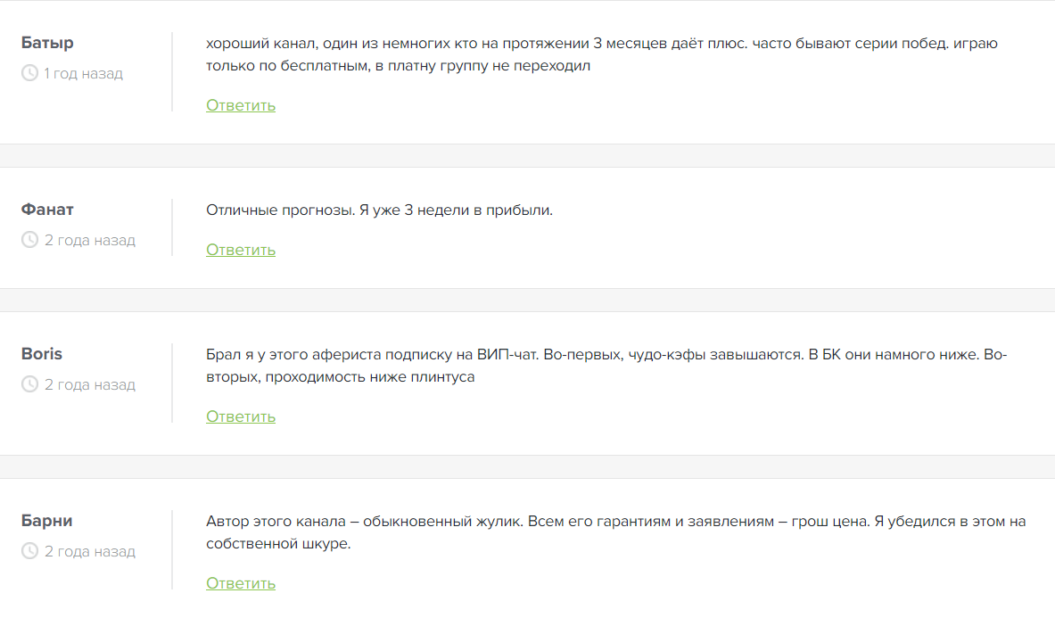
Task: Click the comment text starting "Автор этого канала"
Action: pos(615,532)
